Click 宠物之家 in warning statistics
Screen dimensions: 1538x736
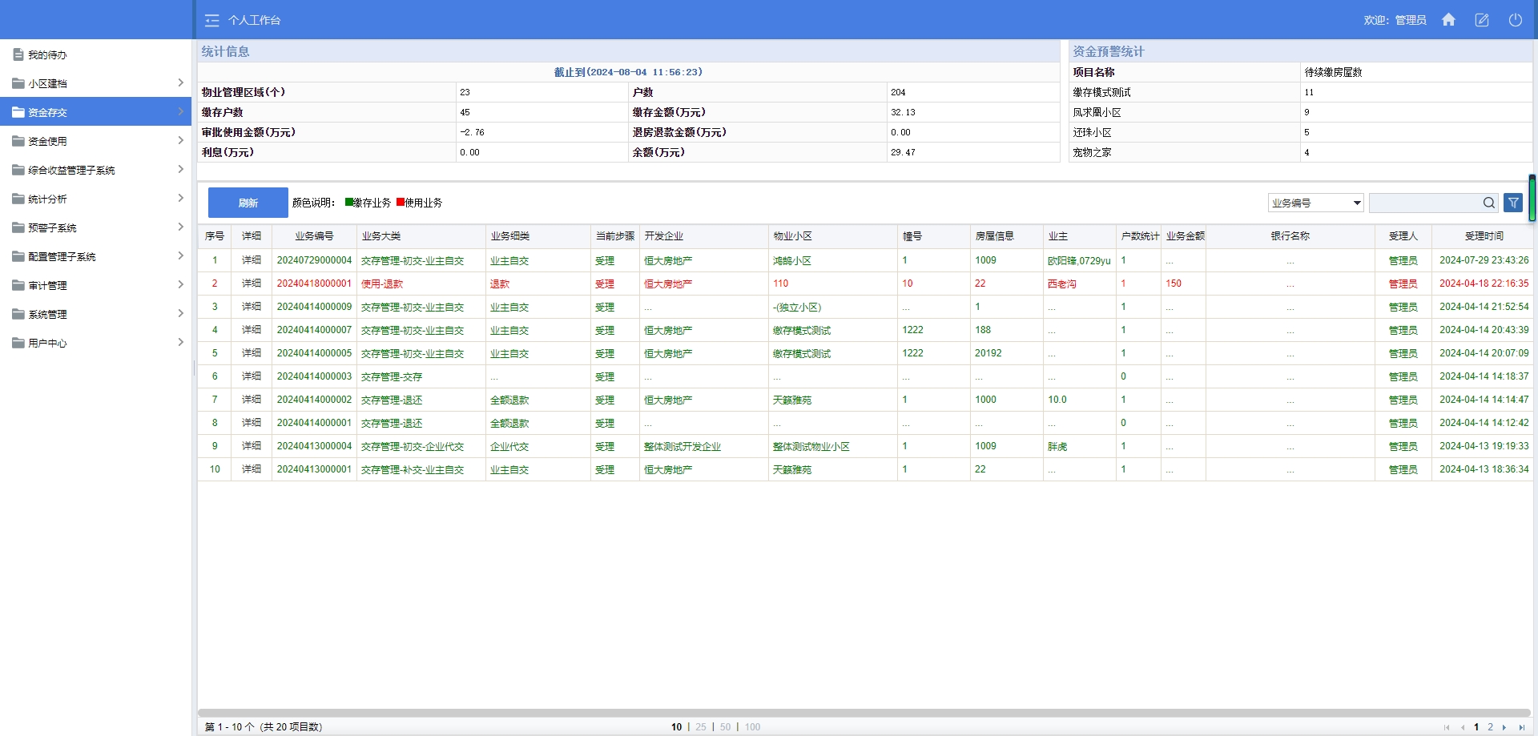pyautogui.click(x=1092, y=152)
